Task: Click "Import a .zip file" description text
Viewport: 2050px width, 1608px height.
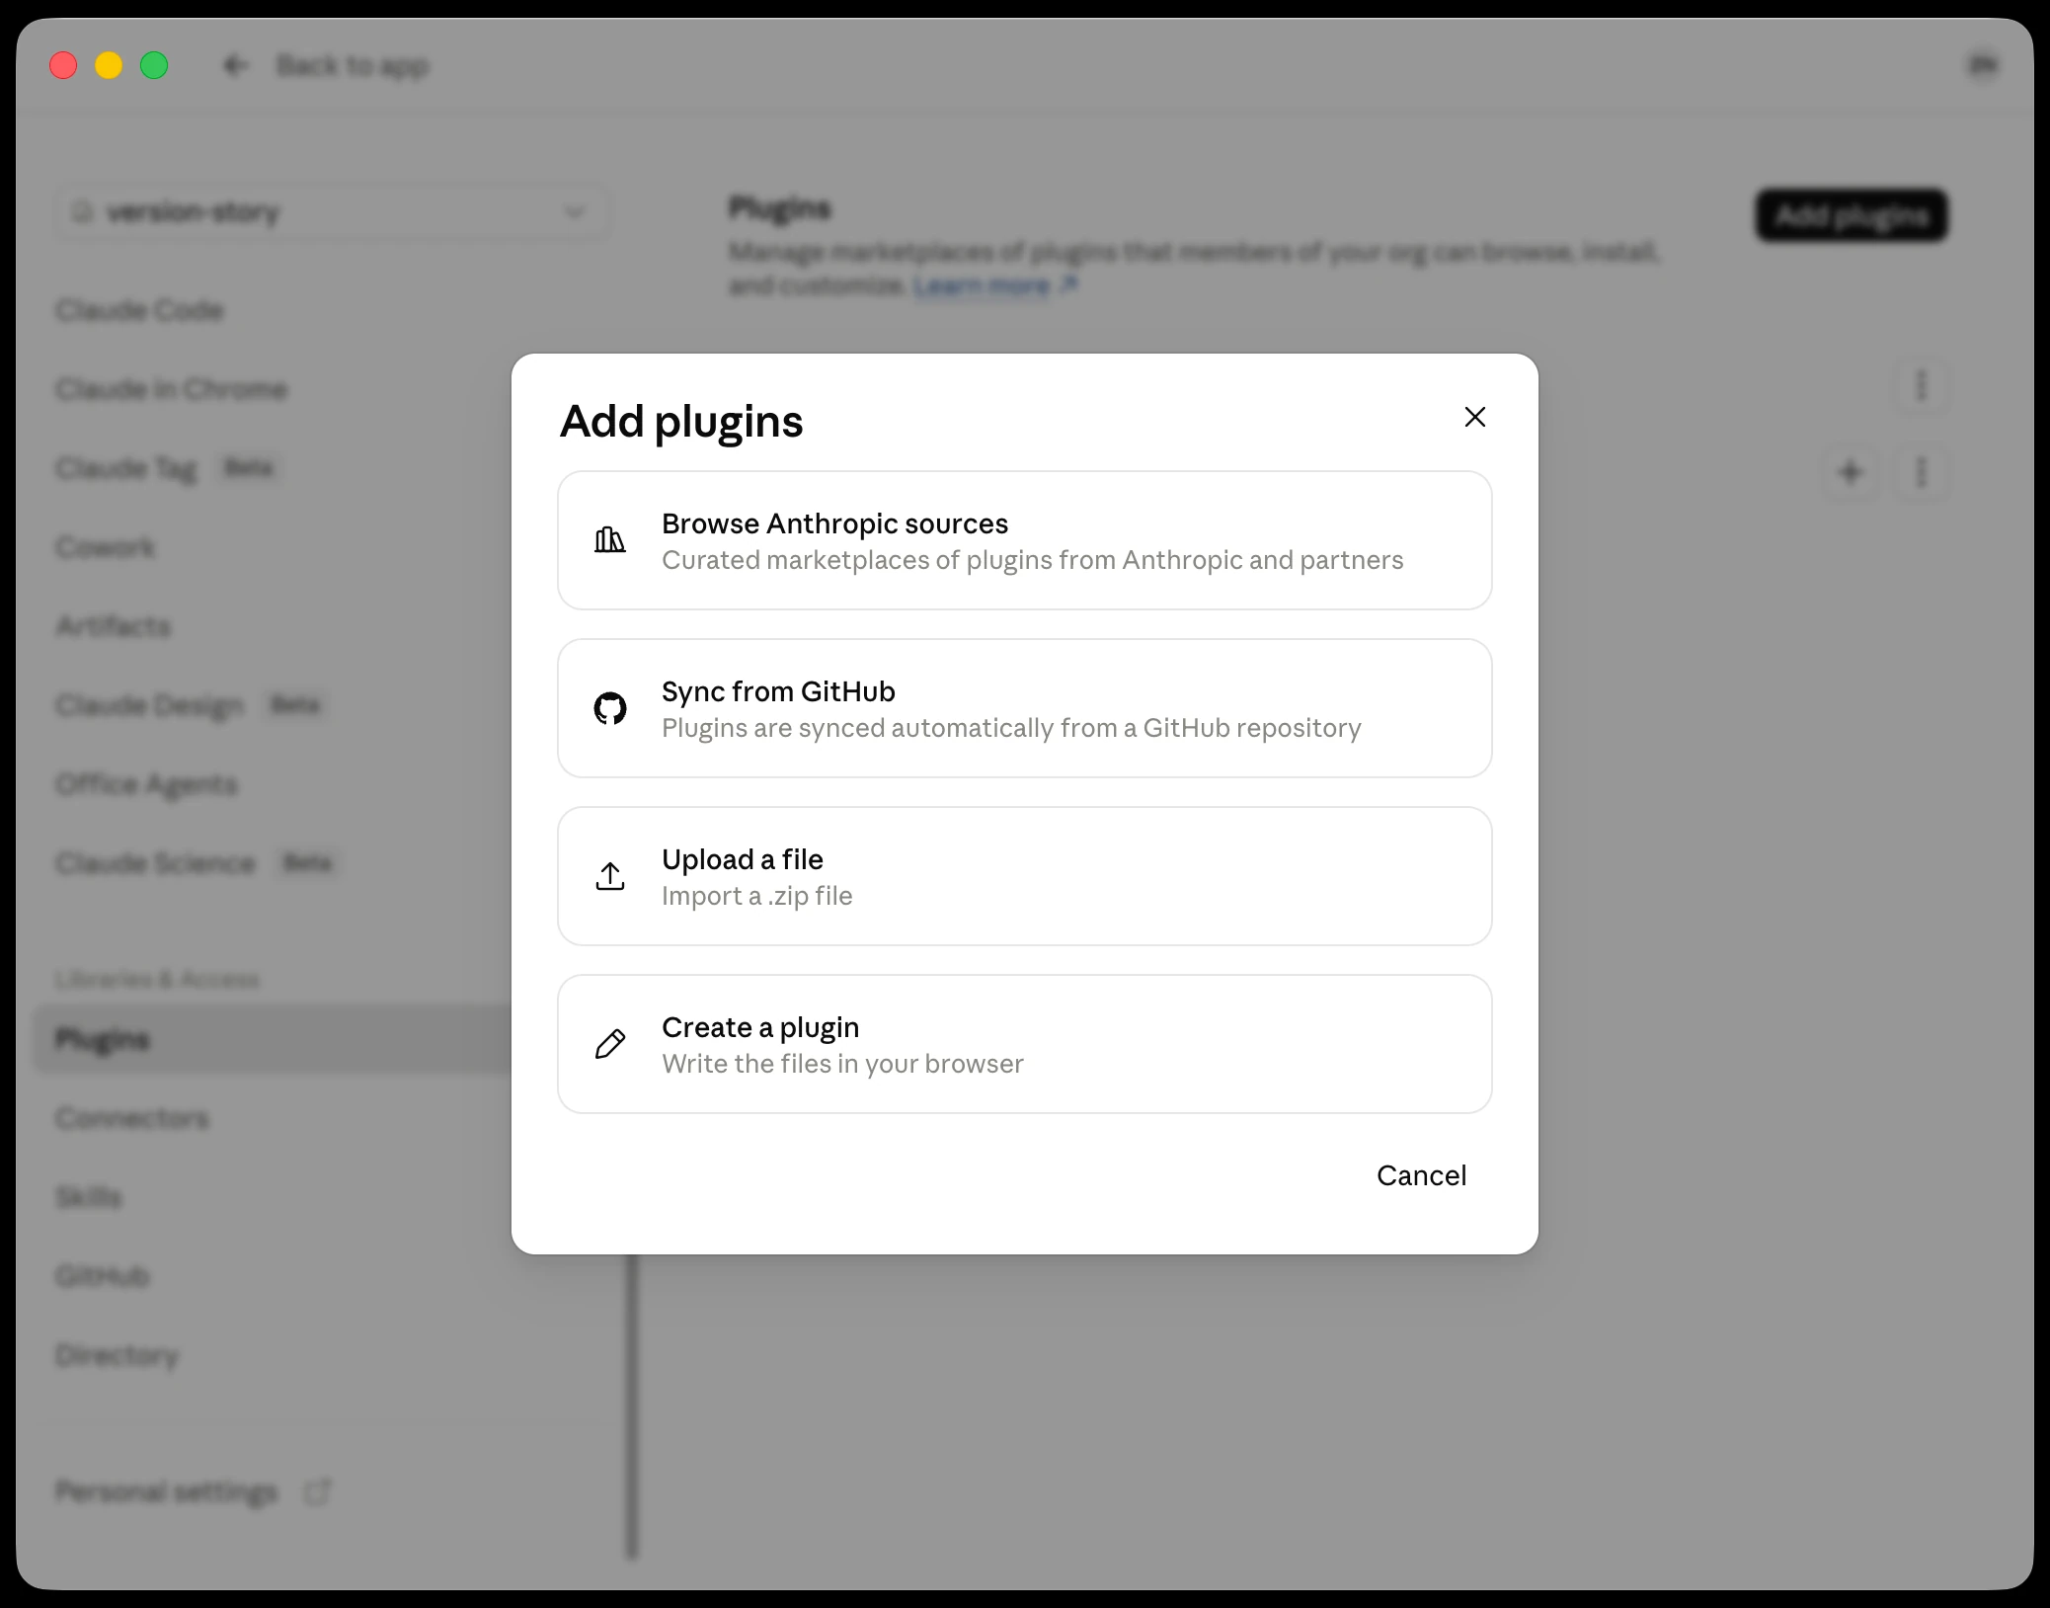Action: tap(756, 896)
